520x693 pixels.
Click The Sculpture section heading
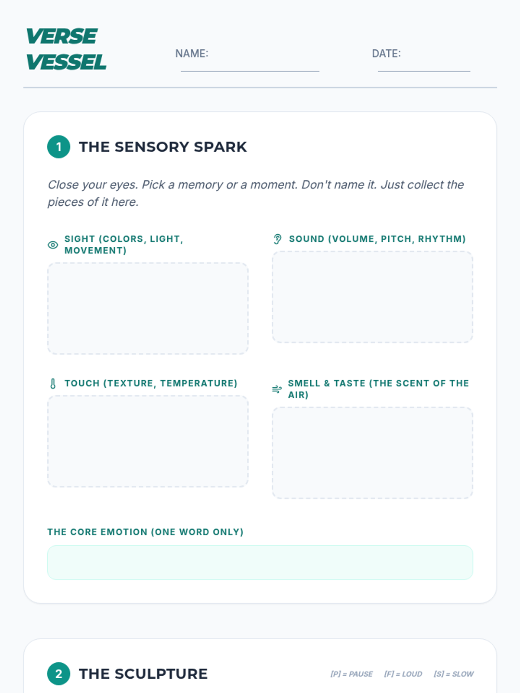pyautogui.click(x=143, y=674)
